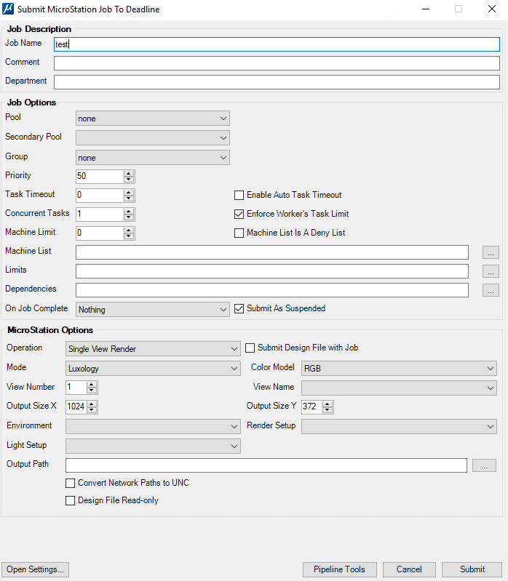Open the Secondary Pool dropdown
This screenshot has height=581, width=508.
tap(152, 138)
